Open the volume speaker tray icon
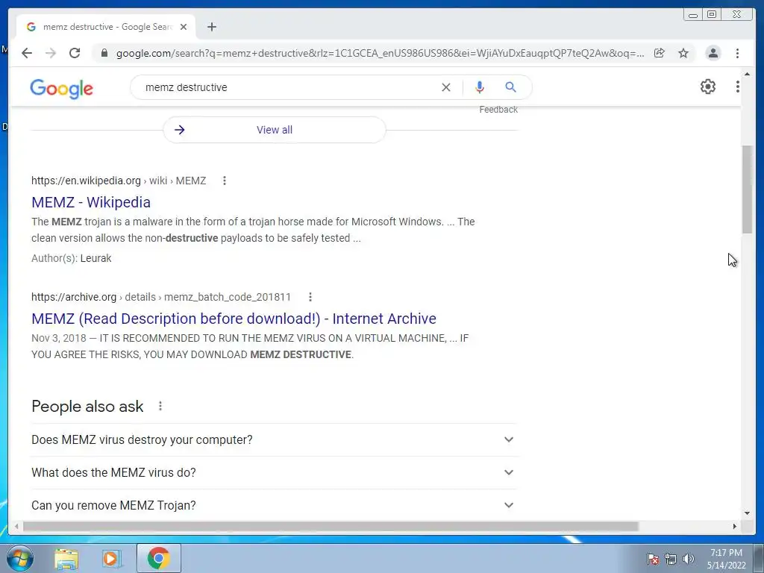Screen dimensions: 764x573 [688, 559]
